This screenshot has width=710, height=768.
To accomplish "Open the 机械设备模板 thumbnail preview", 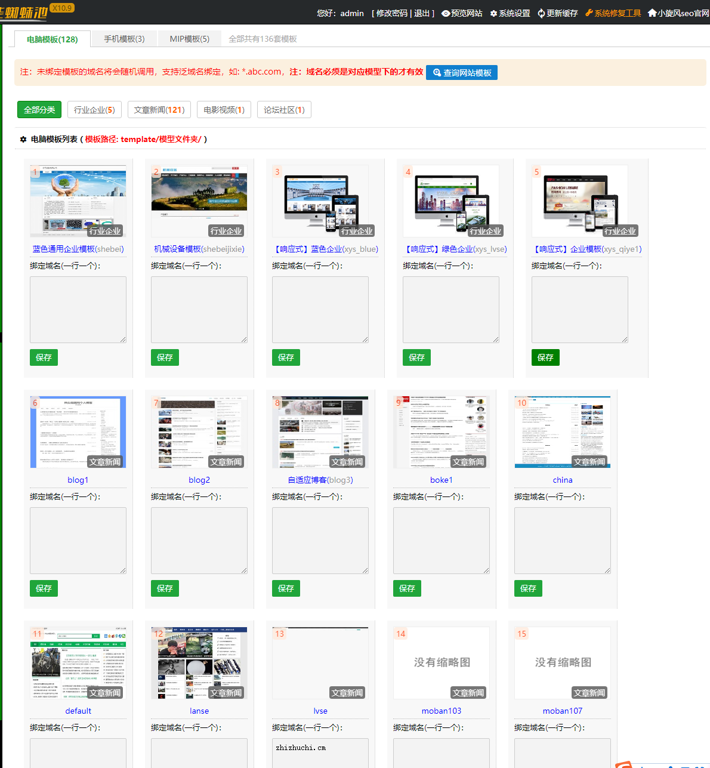I will [199, 201].
